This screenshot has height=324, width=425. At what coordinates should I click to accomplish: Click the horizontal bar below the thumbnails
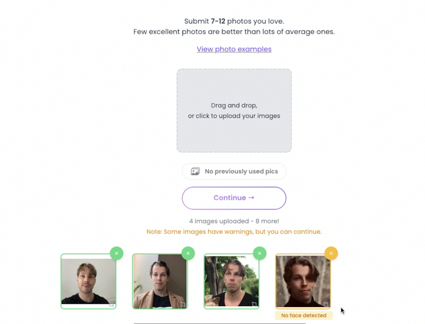(219, 323)
